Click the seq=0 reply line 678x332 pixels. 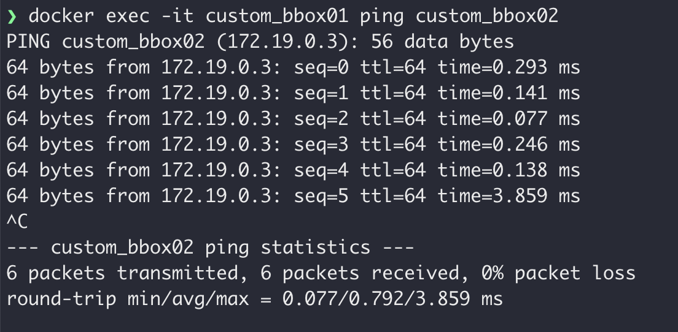(293, 67)
